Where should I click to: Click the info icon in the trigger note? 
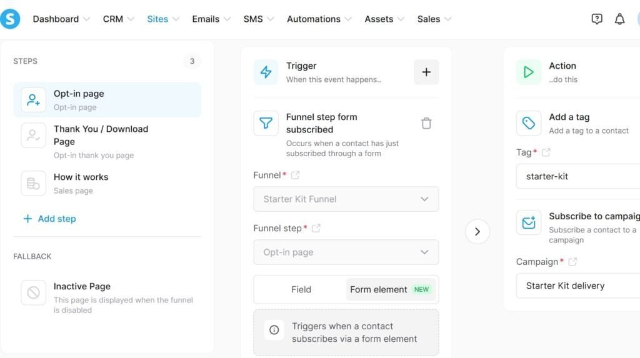(274, 330)
